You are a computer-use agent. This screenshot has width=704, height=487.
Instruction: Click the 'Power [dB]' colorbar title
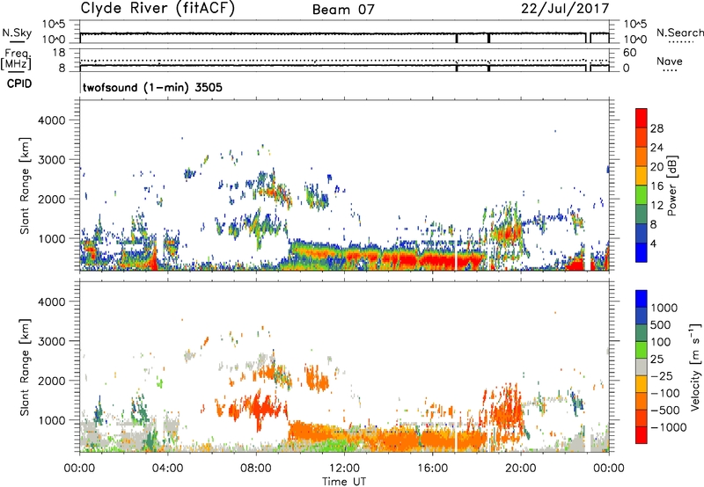point(671,185)
